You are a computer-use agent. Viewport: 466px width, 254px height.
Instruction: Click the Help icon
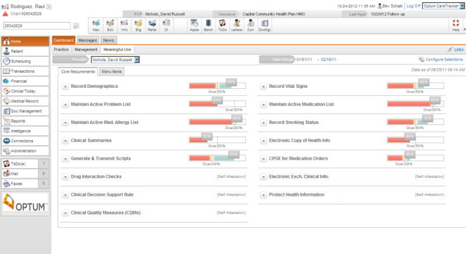[456, 25]
